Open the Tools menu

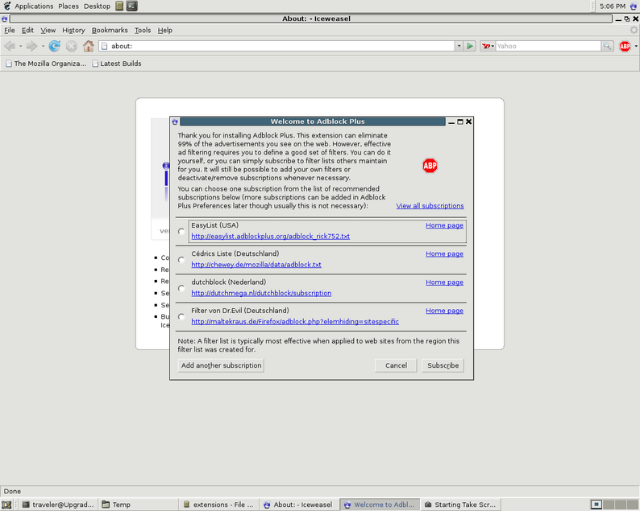143,30
